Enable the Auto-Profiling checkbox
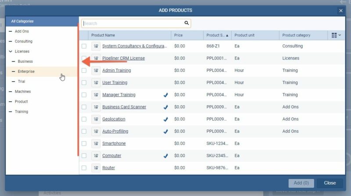 coord(84,132)
